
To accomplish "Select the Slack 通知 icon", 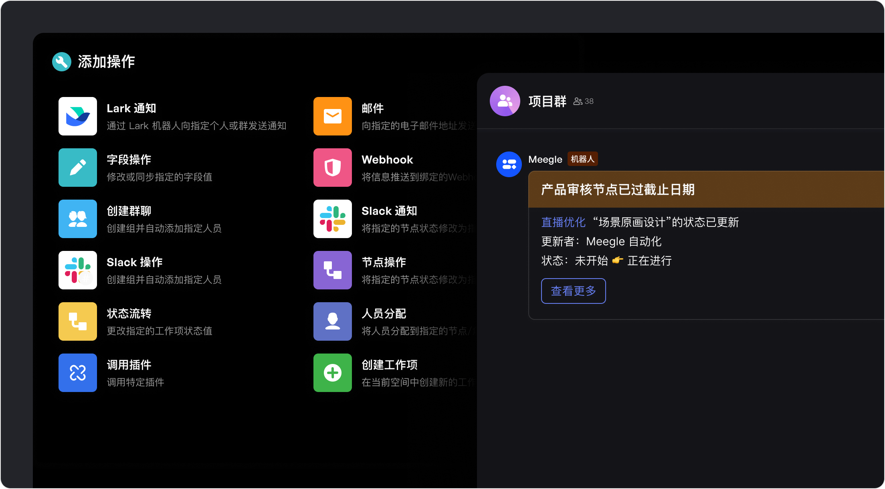I will pos(333,219).
